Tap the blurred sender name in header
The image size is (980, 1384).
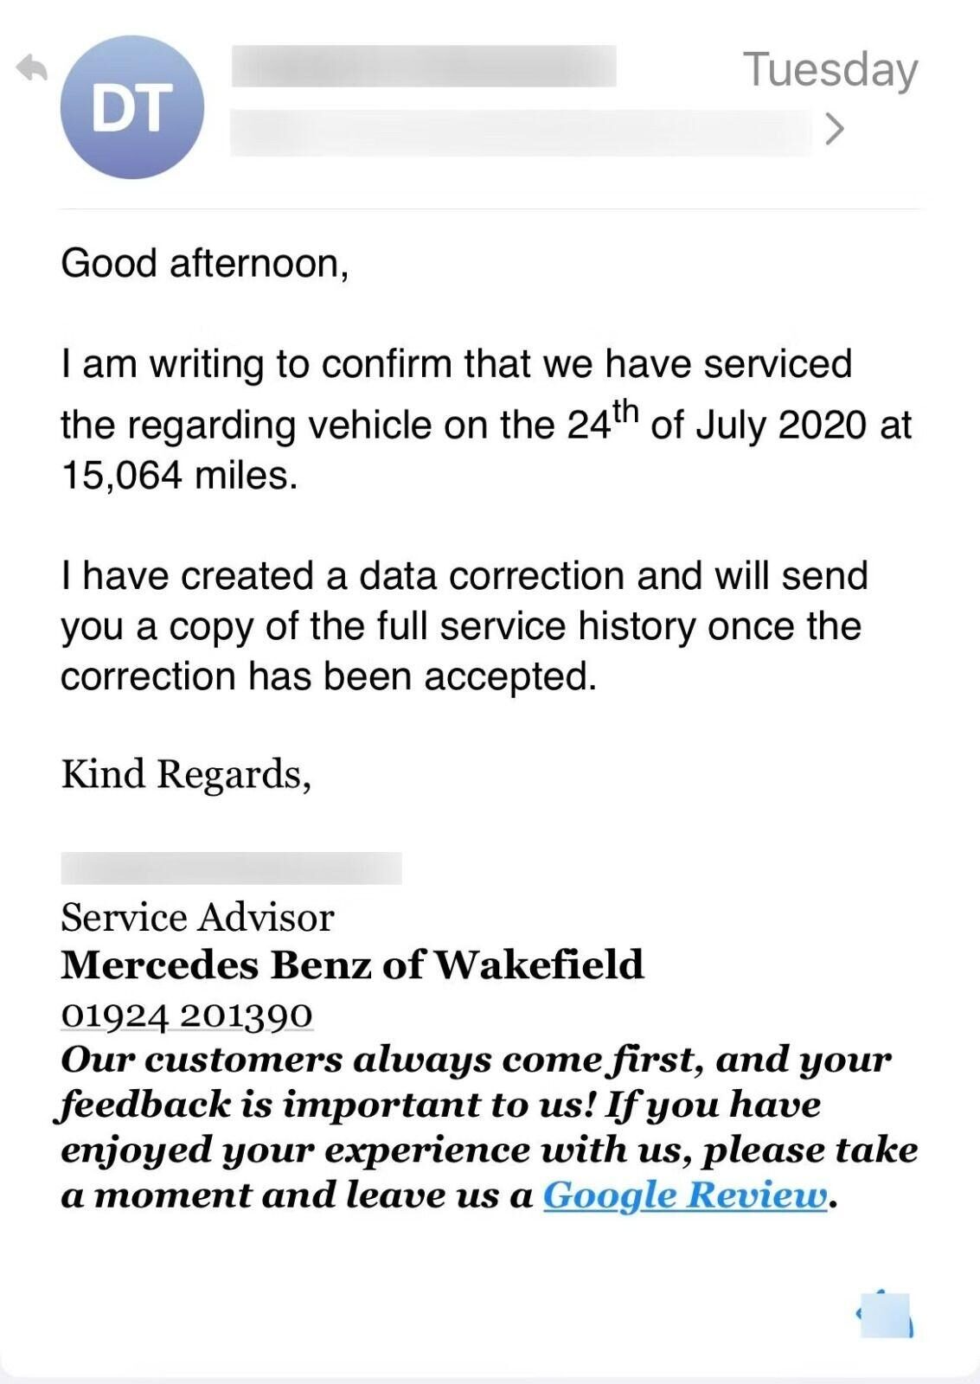tap(424, 67)
